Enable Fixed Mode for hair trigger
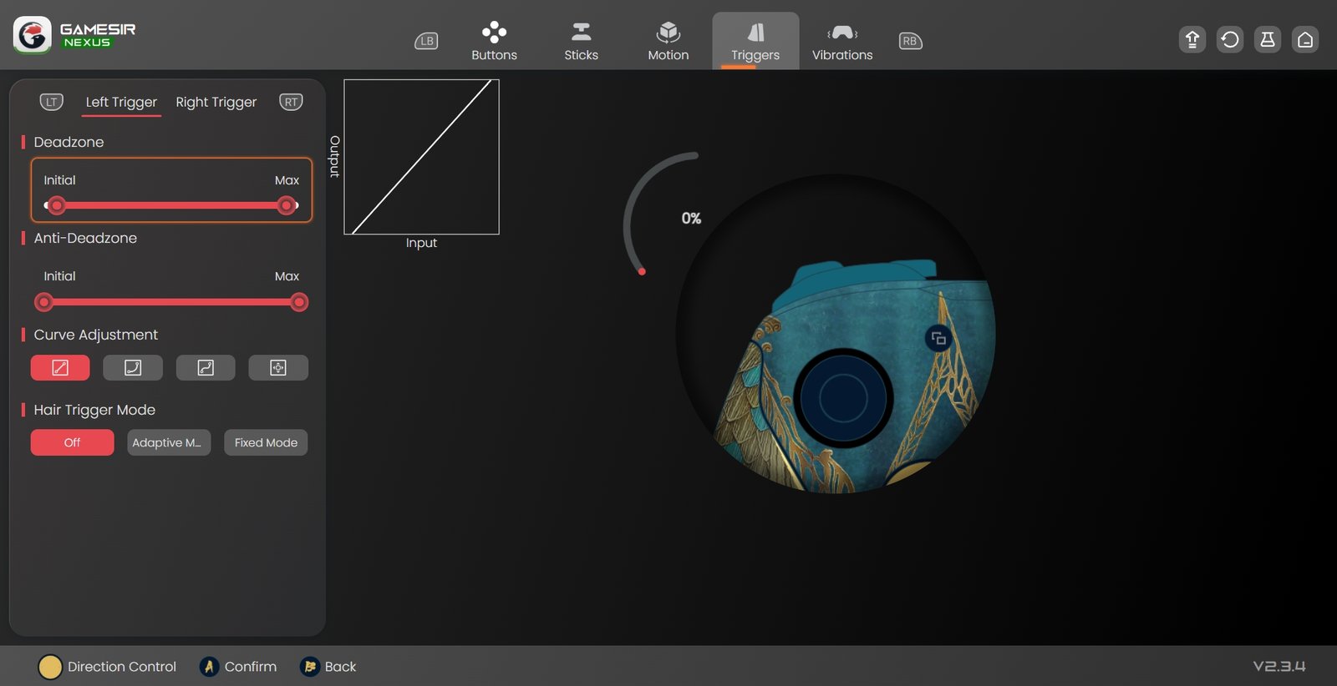Viewport: 1337px width, 686px height. [x=266, y=442]
